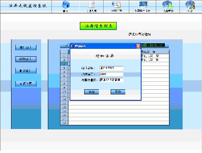The width and height of the screenshot is (202, 153).
Task: Click the green 油井信息列表 title banner
Action: [98, 26]
